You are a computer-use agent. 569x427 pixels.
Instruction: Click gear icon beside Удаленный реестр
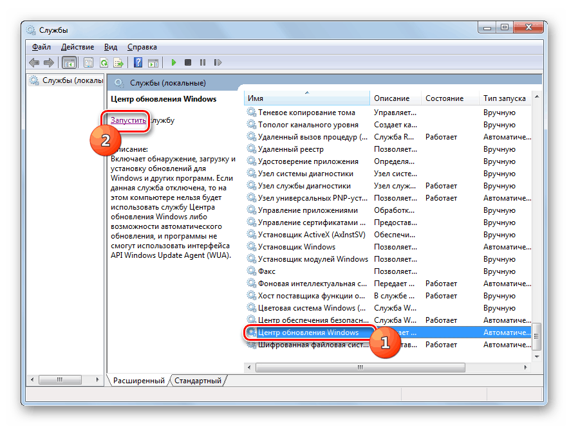coord(252,149)
